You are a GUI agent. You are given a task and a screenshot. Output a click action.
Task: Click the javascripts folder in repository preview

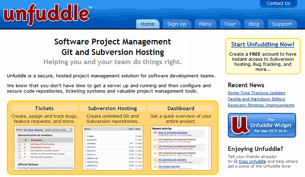[x=91, y=140]
